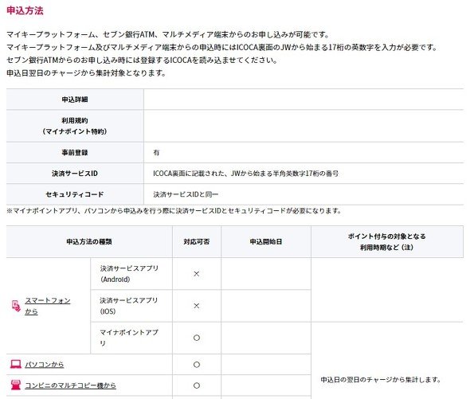Click the 申込開始日 column header
Viewport: 470px width, 399px height.
click(266, 241)
